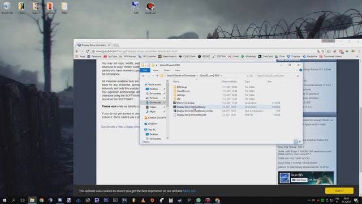Open Task View on taskbar

point(23,200)
